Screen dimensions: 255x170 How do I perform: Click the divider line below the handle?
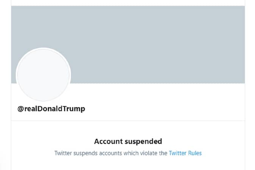[x=128, y=121]
